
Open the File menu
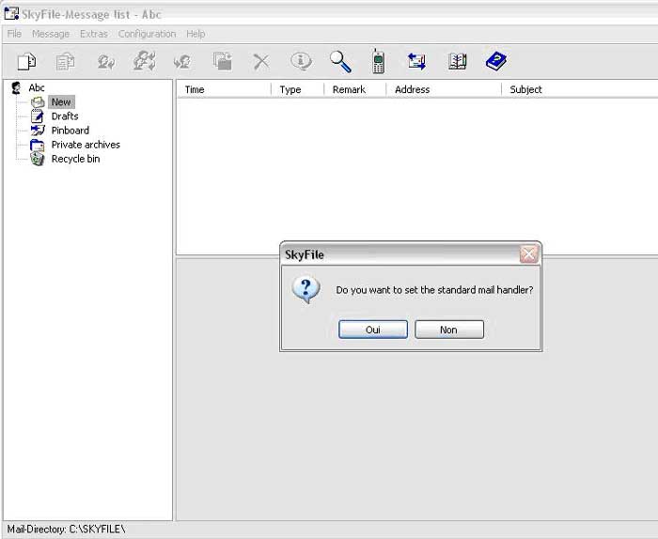14,34
